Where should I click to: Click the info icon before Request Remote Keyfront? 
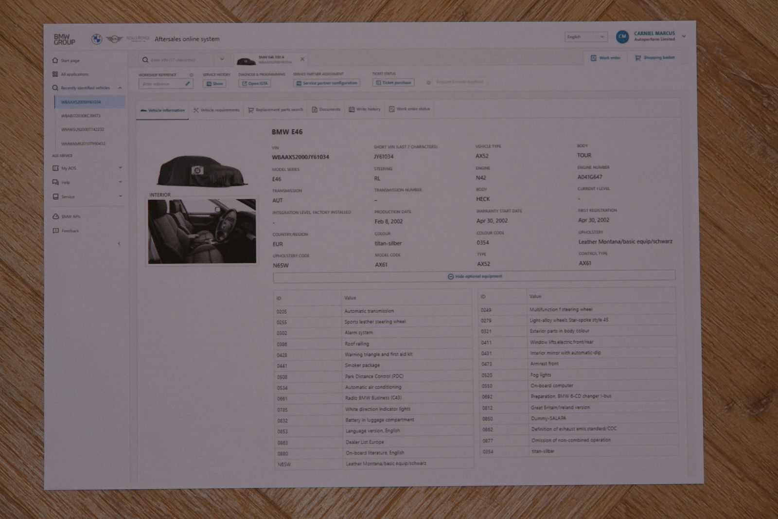pos(428,83)
